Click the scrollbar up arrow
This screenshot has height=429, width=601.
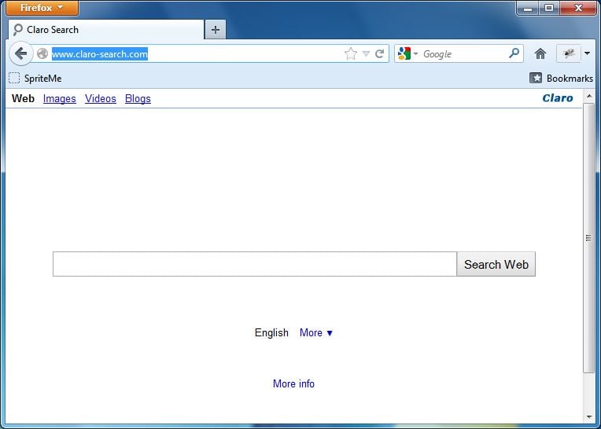tap(589, 96)
